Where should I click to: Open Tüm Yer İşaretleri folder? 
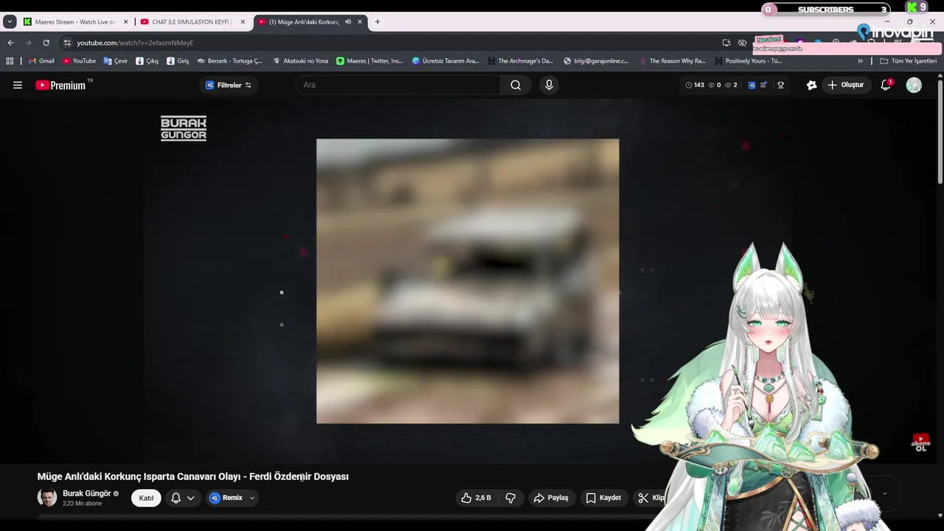(x=909, y=61)
